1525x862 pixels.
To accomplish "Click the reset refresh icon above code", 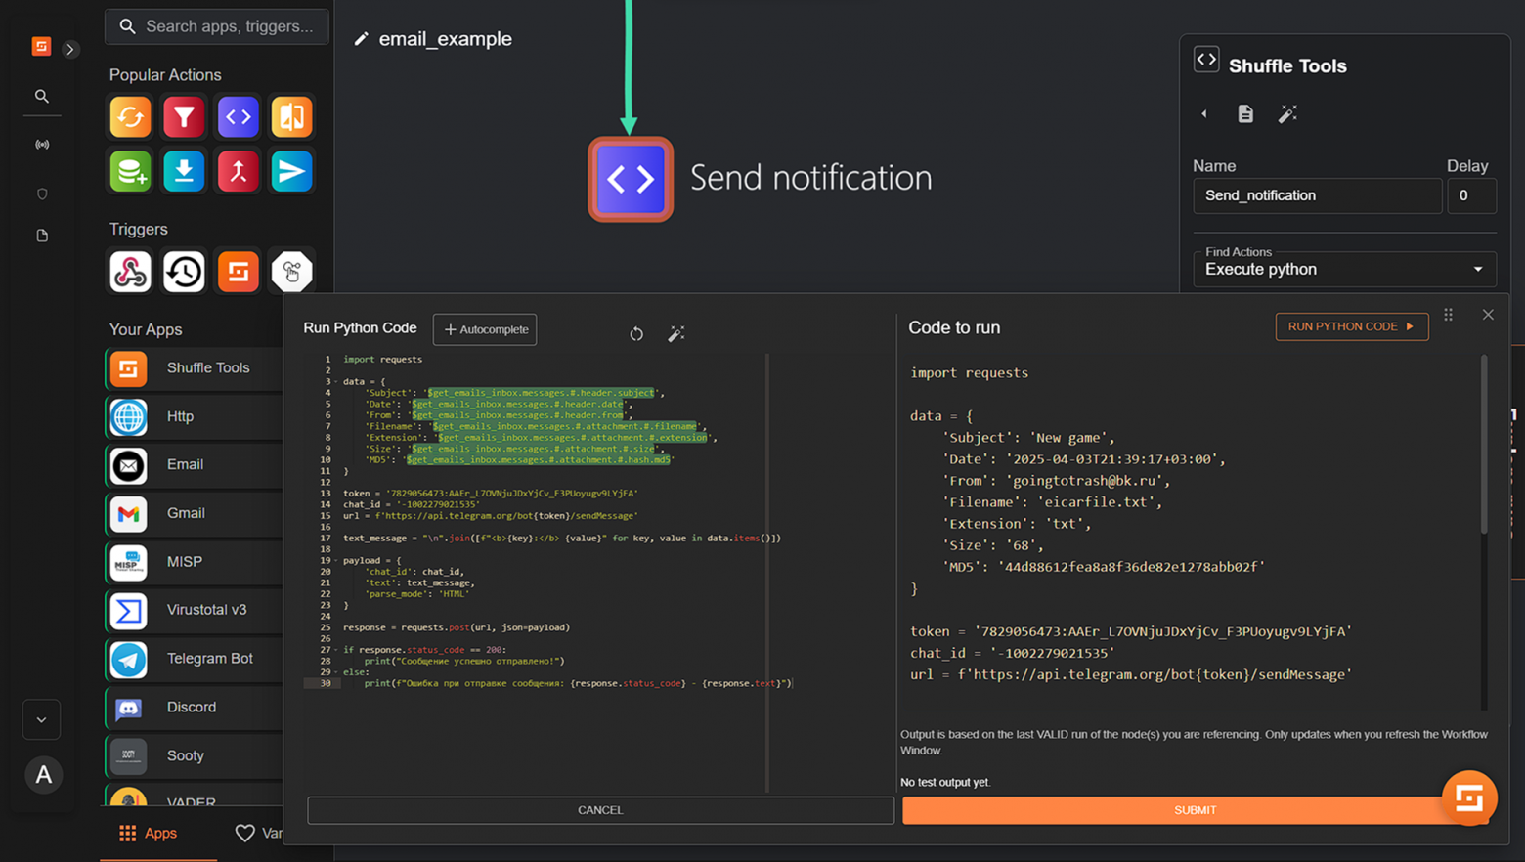I will tap(636, 334).
